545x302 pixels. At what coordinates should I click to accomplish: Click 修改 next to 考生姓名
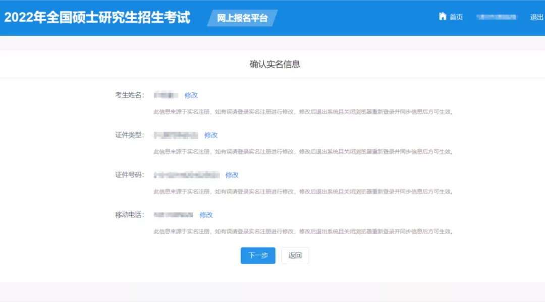pyautogui.click(x=191, y=95)
